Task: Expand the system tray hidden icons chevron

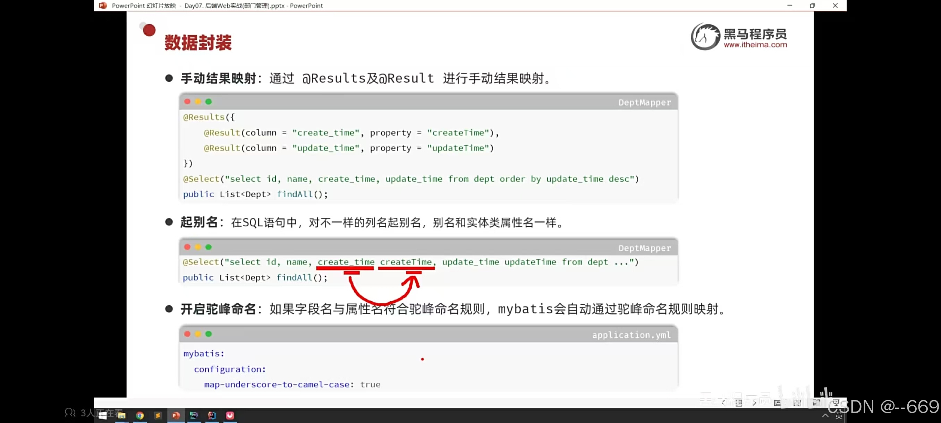Action: coord(825,416)
